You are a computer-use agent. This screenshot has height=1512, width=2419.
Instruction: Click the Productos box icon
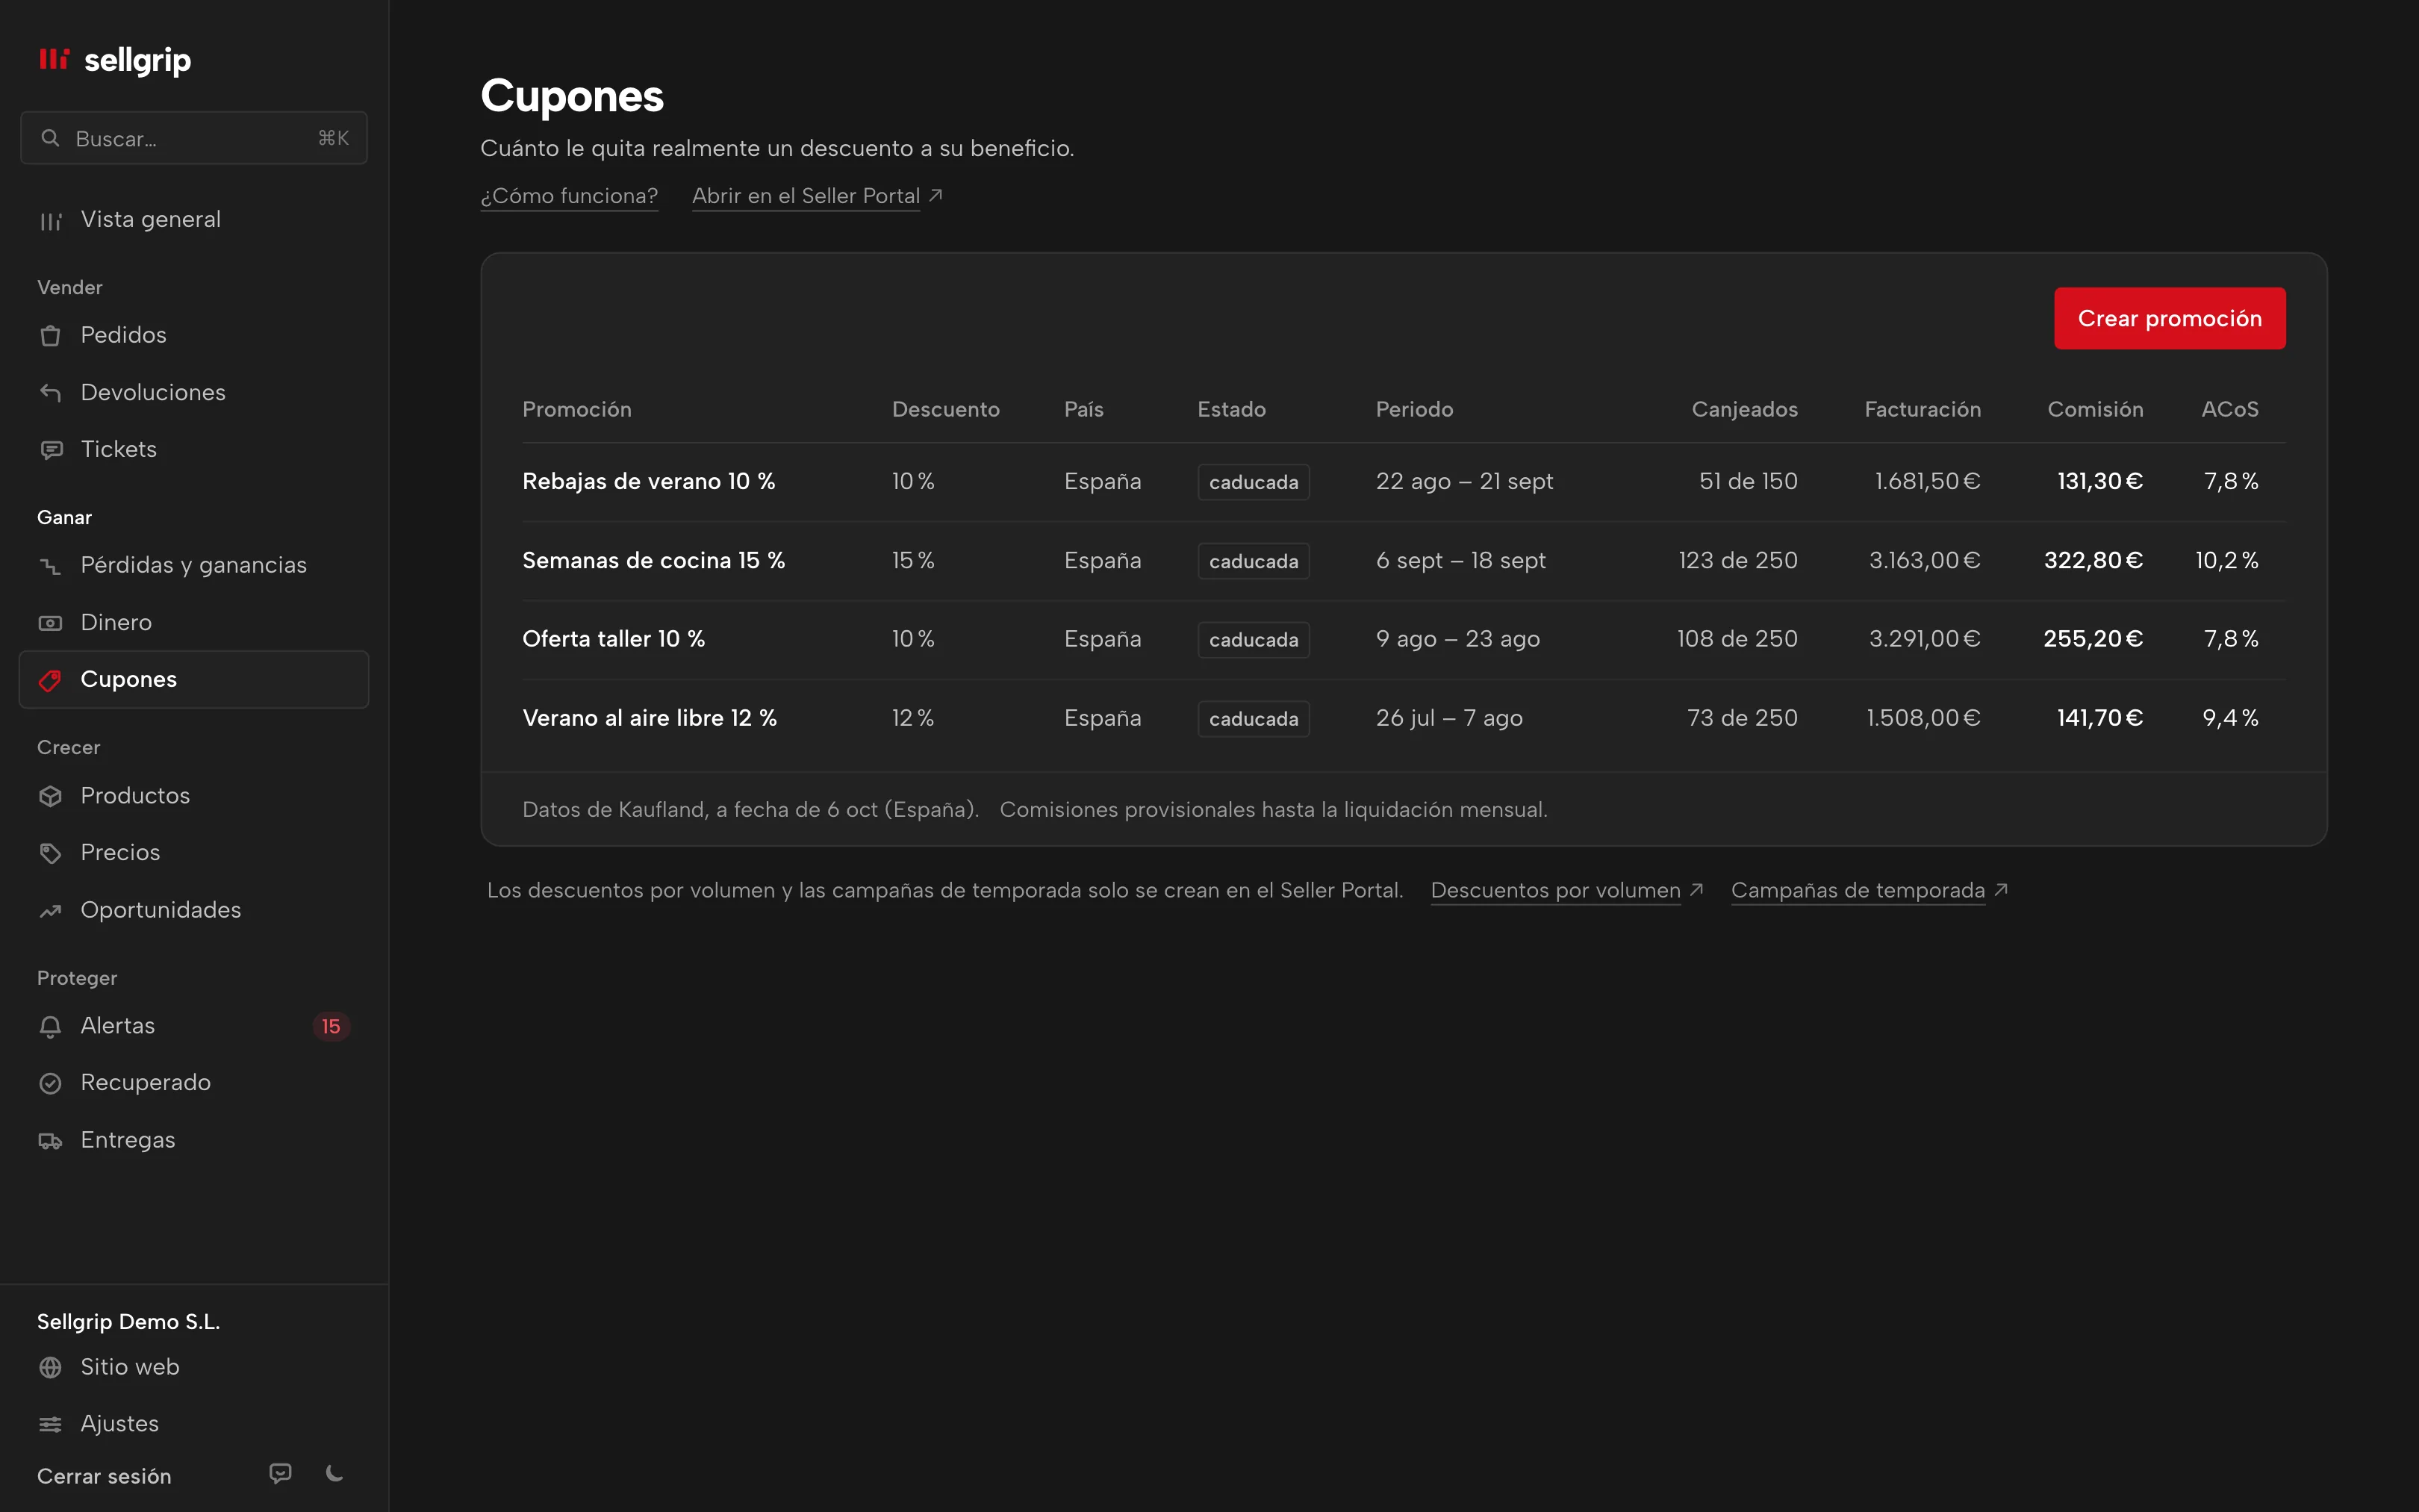(x=50, y=796)
